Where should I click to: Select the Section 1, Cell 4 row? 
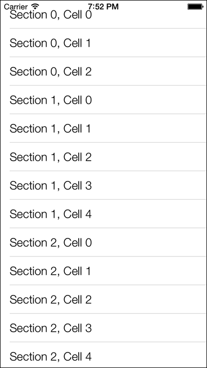pos(103,214)
